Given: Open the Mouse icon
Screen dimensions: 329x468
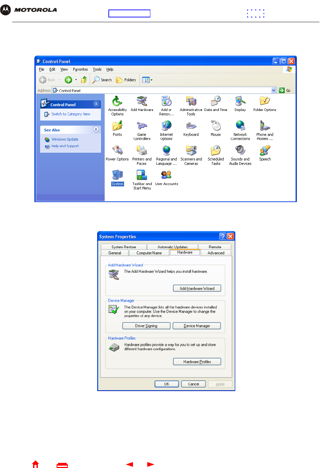Looking at the screenshot, I should pyautogui.click(x=215, y=128).
